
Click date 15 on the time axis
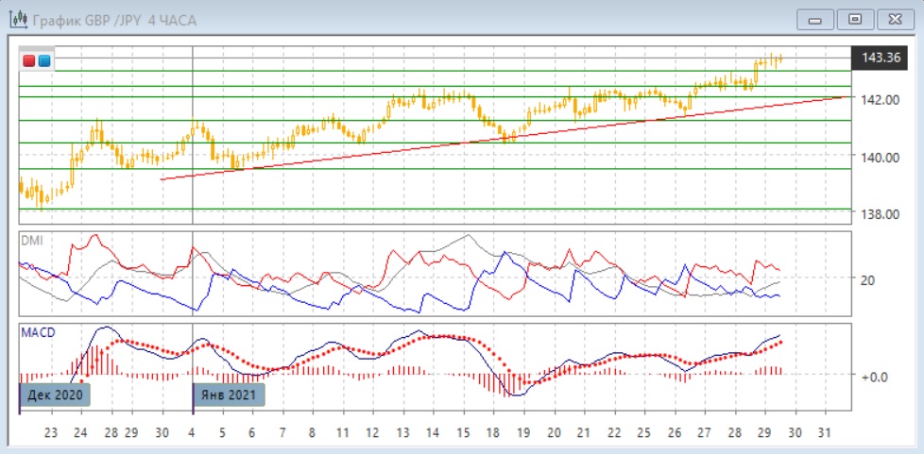(x=462, y=432)
